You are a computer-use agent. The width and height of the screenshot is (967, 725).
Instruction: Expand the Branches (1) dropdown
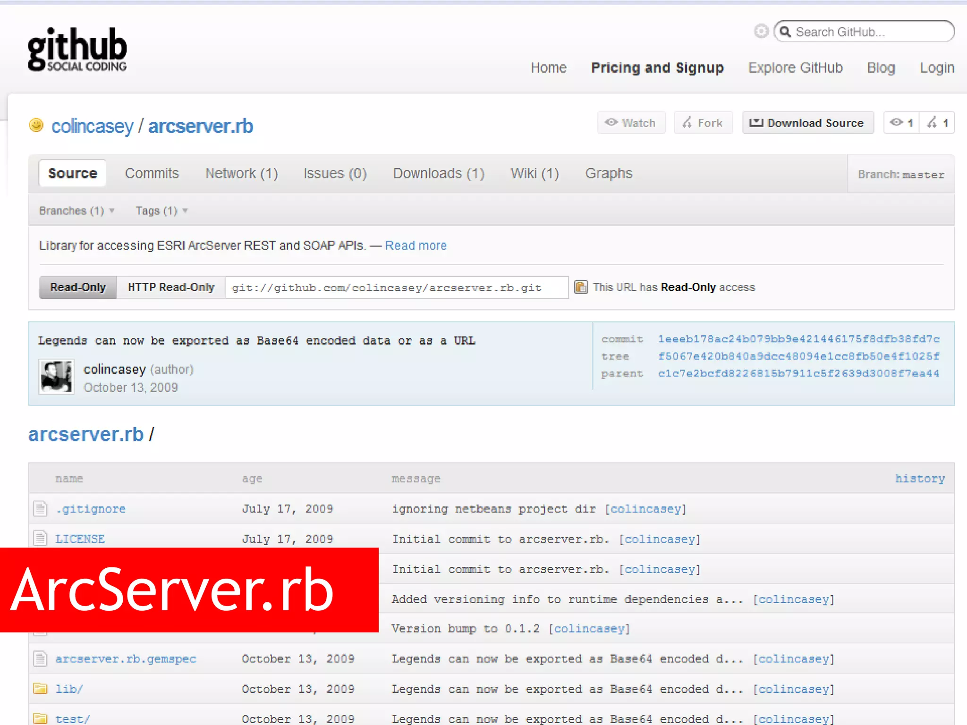click(x=77, y=211)
